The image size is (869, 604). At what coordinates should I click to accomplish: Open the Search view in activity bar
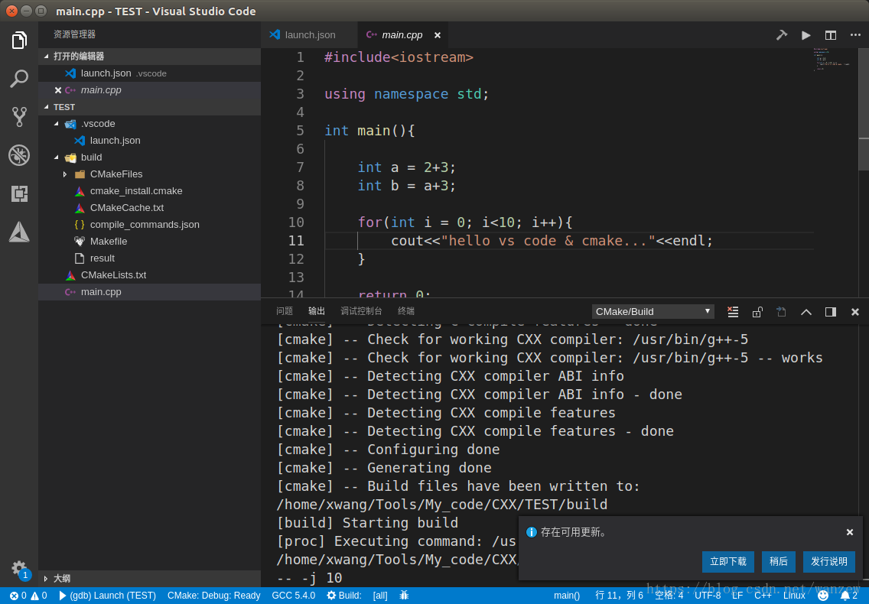(19, 79)
